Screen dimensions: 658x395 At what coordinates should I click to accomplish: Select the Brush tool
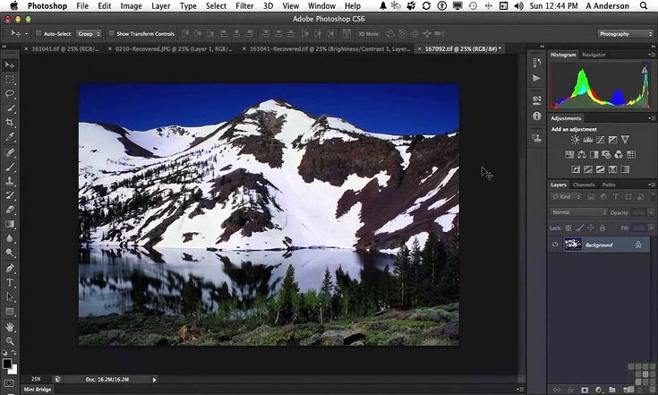coord(9,167)
